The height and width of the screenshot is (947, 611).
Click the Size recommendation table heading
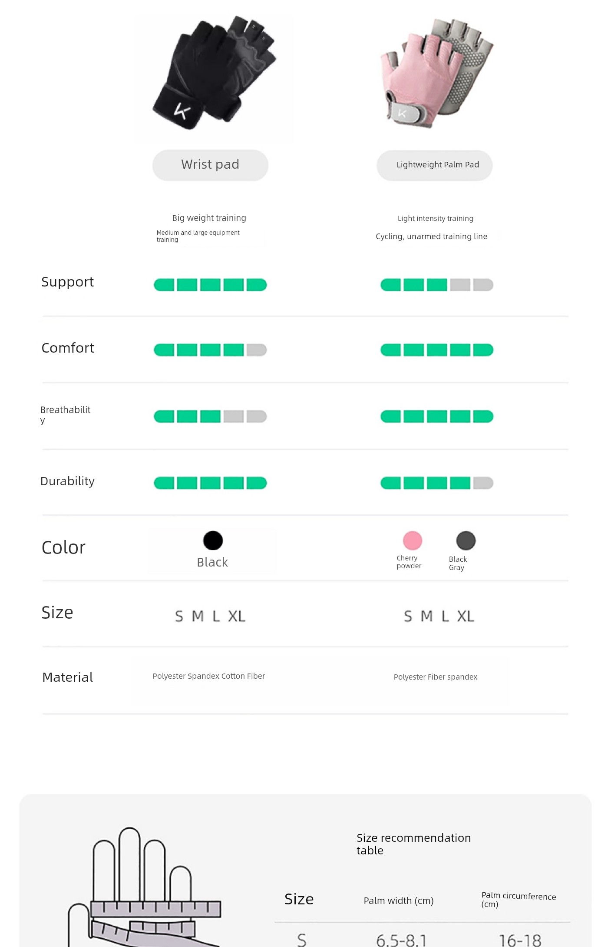pos(414,844)
